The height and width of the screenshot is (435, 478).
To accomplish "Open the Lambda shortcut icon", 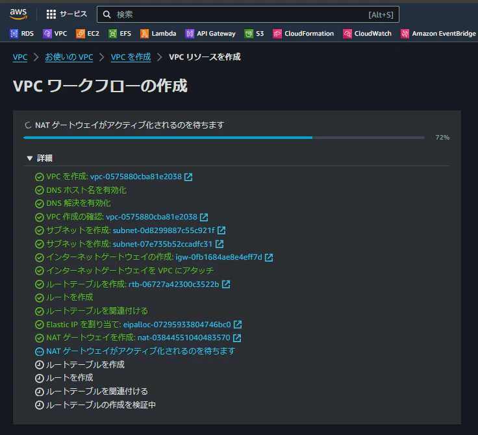I will tap(144, 34).
